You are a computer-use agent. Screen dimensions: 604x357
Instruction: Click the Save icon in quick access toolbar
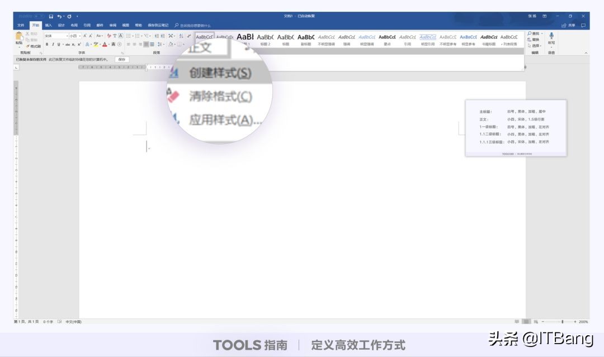[50, 16]
